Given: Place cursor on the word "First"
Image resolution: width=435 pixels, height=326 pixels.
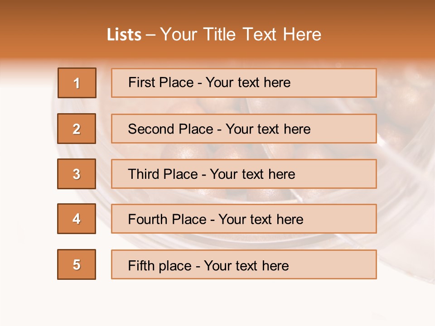Looking at the screenshot, I should coord(142,82).
